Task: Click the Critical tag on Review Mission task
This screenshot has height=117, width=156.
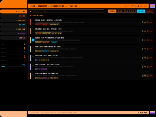Action: click(38, 24)
